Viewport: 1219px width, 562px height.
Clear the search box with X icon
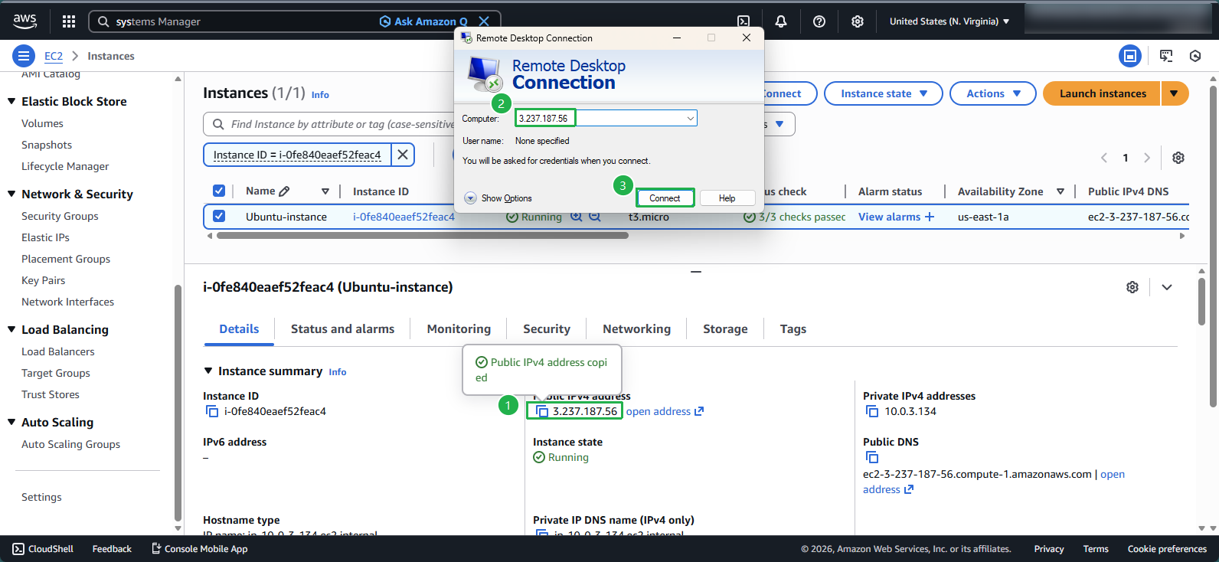coord(484,21)
